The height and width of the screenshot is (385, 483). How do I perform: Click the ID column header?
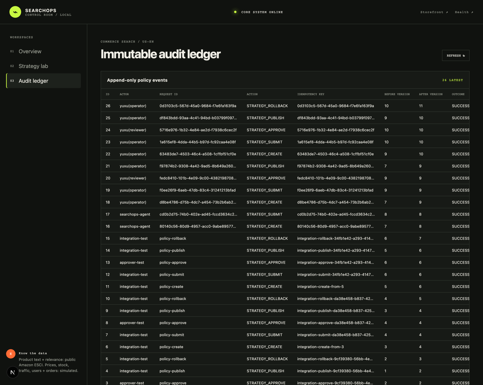pyautogui.click(x=108, y=94)
